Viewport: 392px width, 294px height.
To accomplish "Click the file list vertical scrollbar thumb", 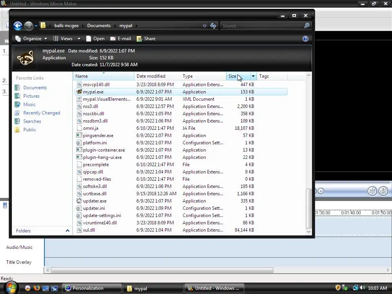I will point(309,209).
